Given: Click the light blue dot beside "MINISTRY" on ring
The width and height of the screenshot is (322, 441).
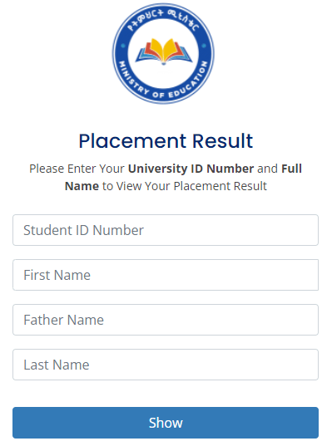Looking at the screenshot, I should point(123,46).
